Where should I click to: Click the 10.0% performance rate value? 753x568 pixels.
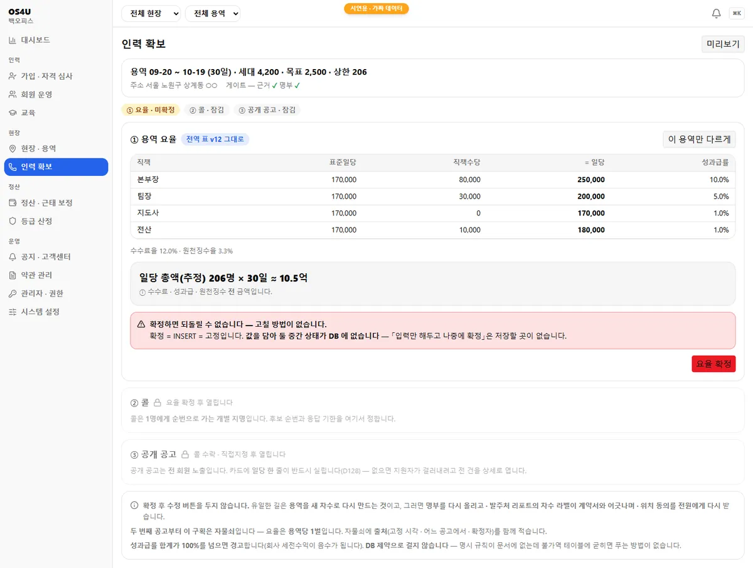click(719, 180)
